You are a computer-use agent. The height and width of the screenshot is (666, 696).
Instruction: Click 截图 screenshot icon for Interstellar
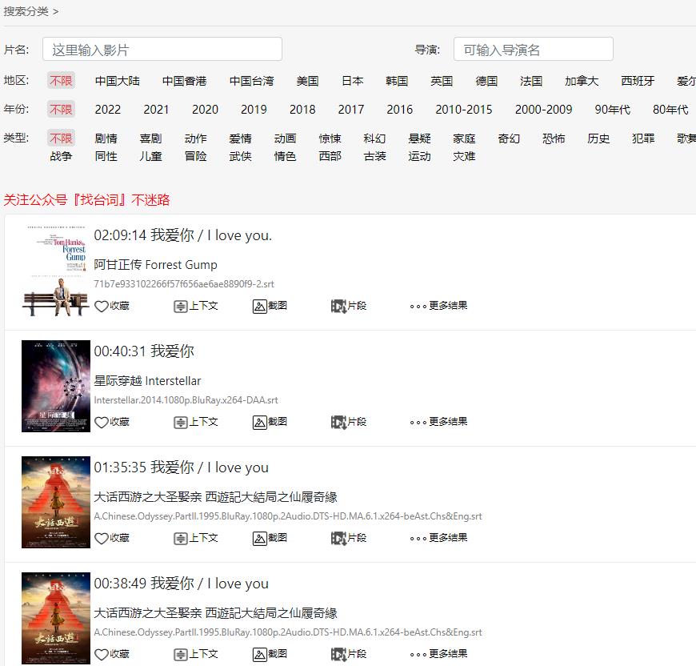pos(259,422)
